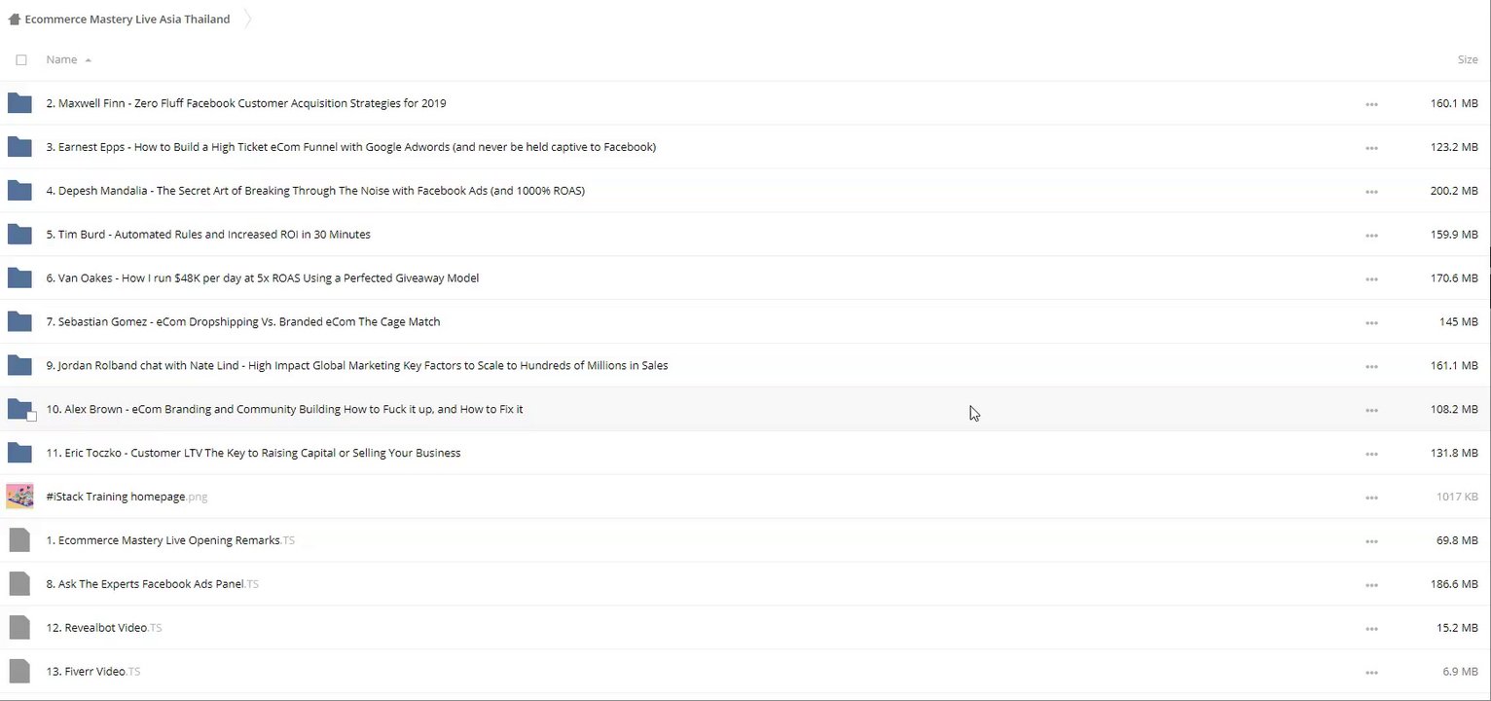Toggle the select-all checkbox in header

point(21,60)
